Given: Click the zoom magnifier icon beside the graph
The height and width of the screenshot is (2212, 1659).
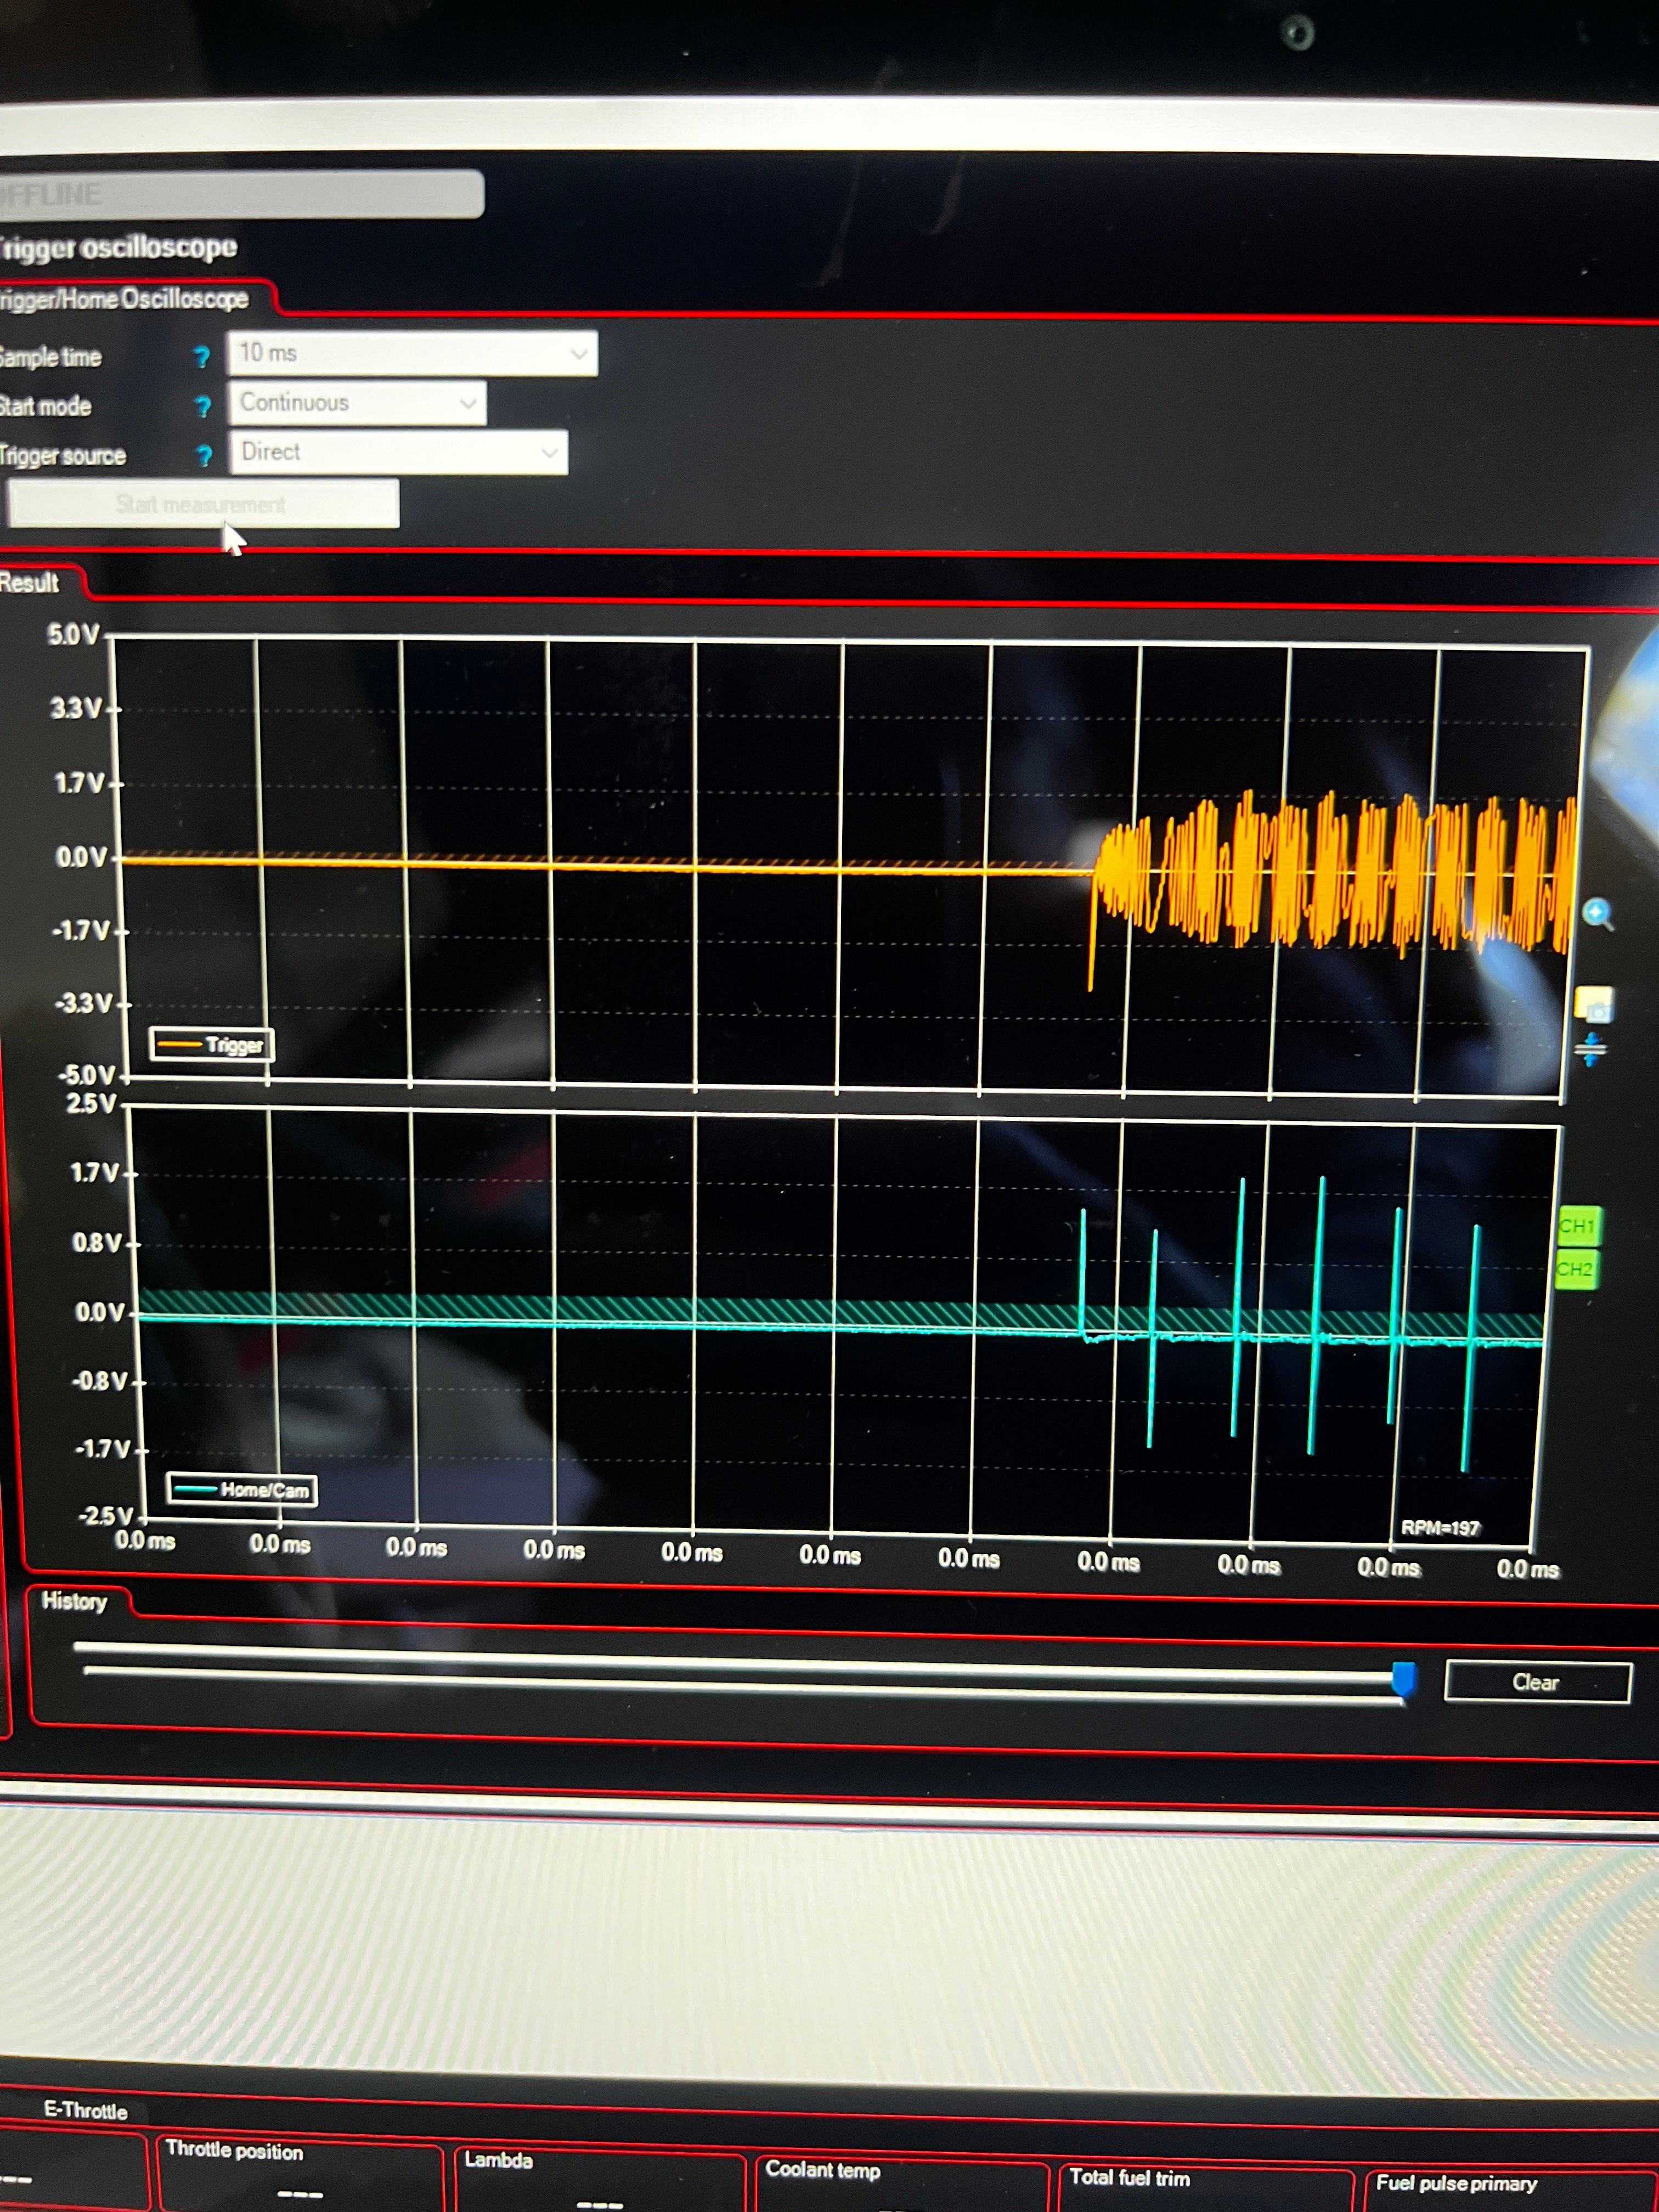Looking at the screenshot, I should (1597, 913).
